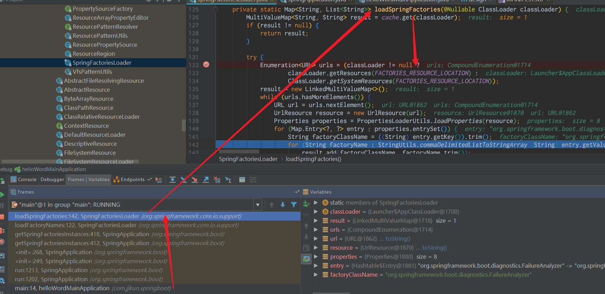This screenshot has width=605, height=294.
Task: Open the Endpoints tab
Action: point(129,179)
